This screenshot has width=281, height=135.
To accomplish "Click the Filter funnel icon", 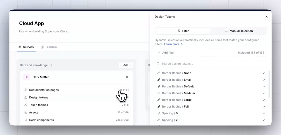I will [x=179, y=31].
